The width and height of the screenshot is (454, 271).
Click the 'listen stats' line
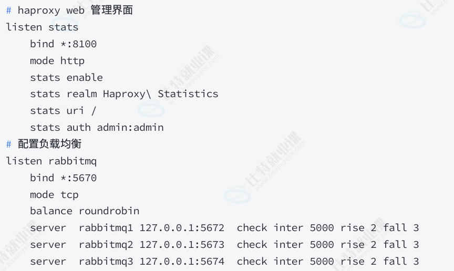click(42, 27)
